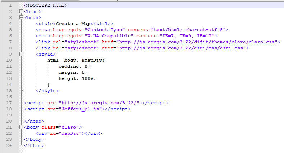Viewport: 284px width, 153px height.
Task: Click the "mapDiv" id value in div
Action: (x=70, y=133)
